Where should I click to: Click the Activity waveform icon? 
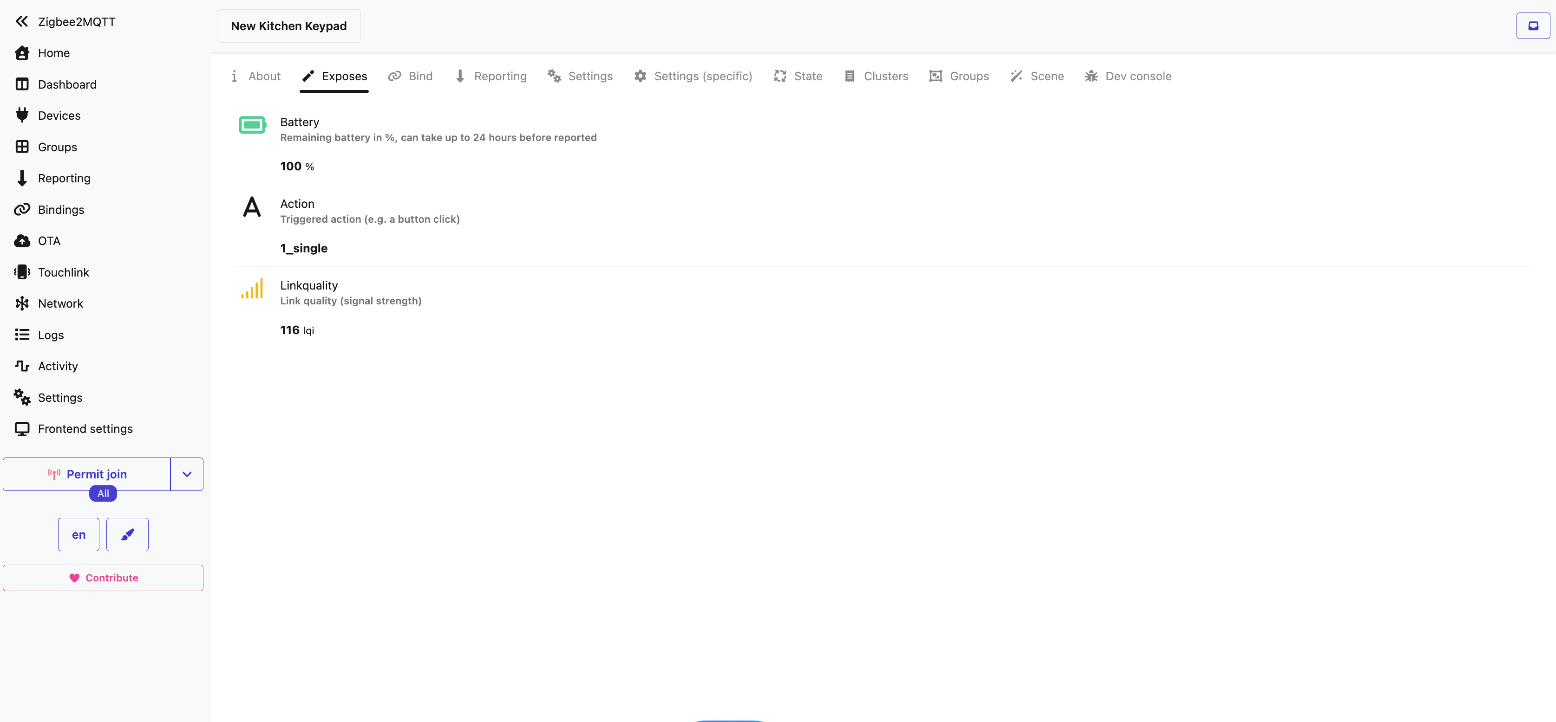(x=22, y=366)
